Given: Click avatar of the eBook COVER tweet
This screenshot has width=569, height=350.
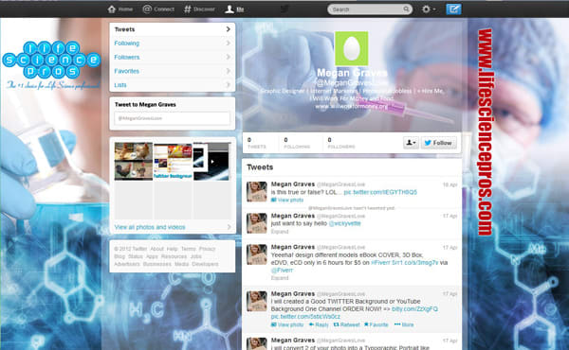Looking at the screenshot, I should tap(257, 254).
